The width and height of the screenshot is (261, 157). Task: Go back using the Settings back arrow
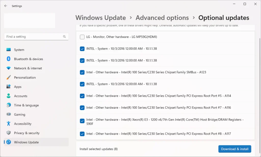(x=6, y=6)
